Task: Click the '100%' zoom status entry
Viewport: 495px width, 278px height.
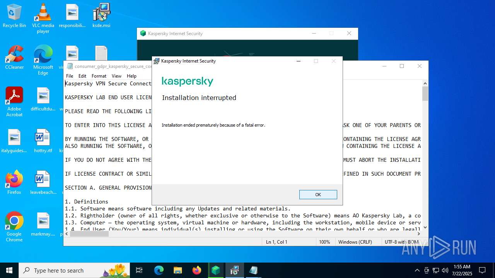Action: pos(324,242)
